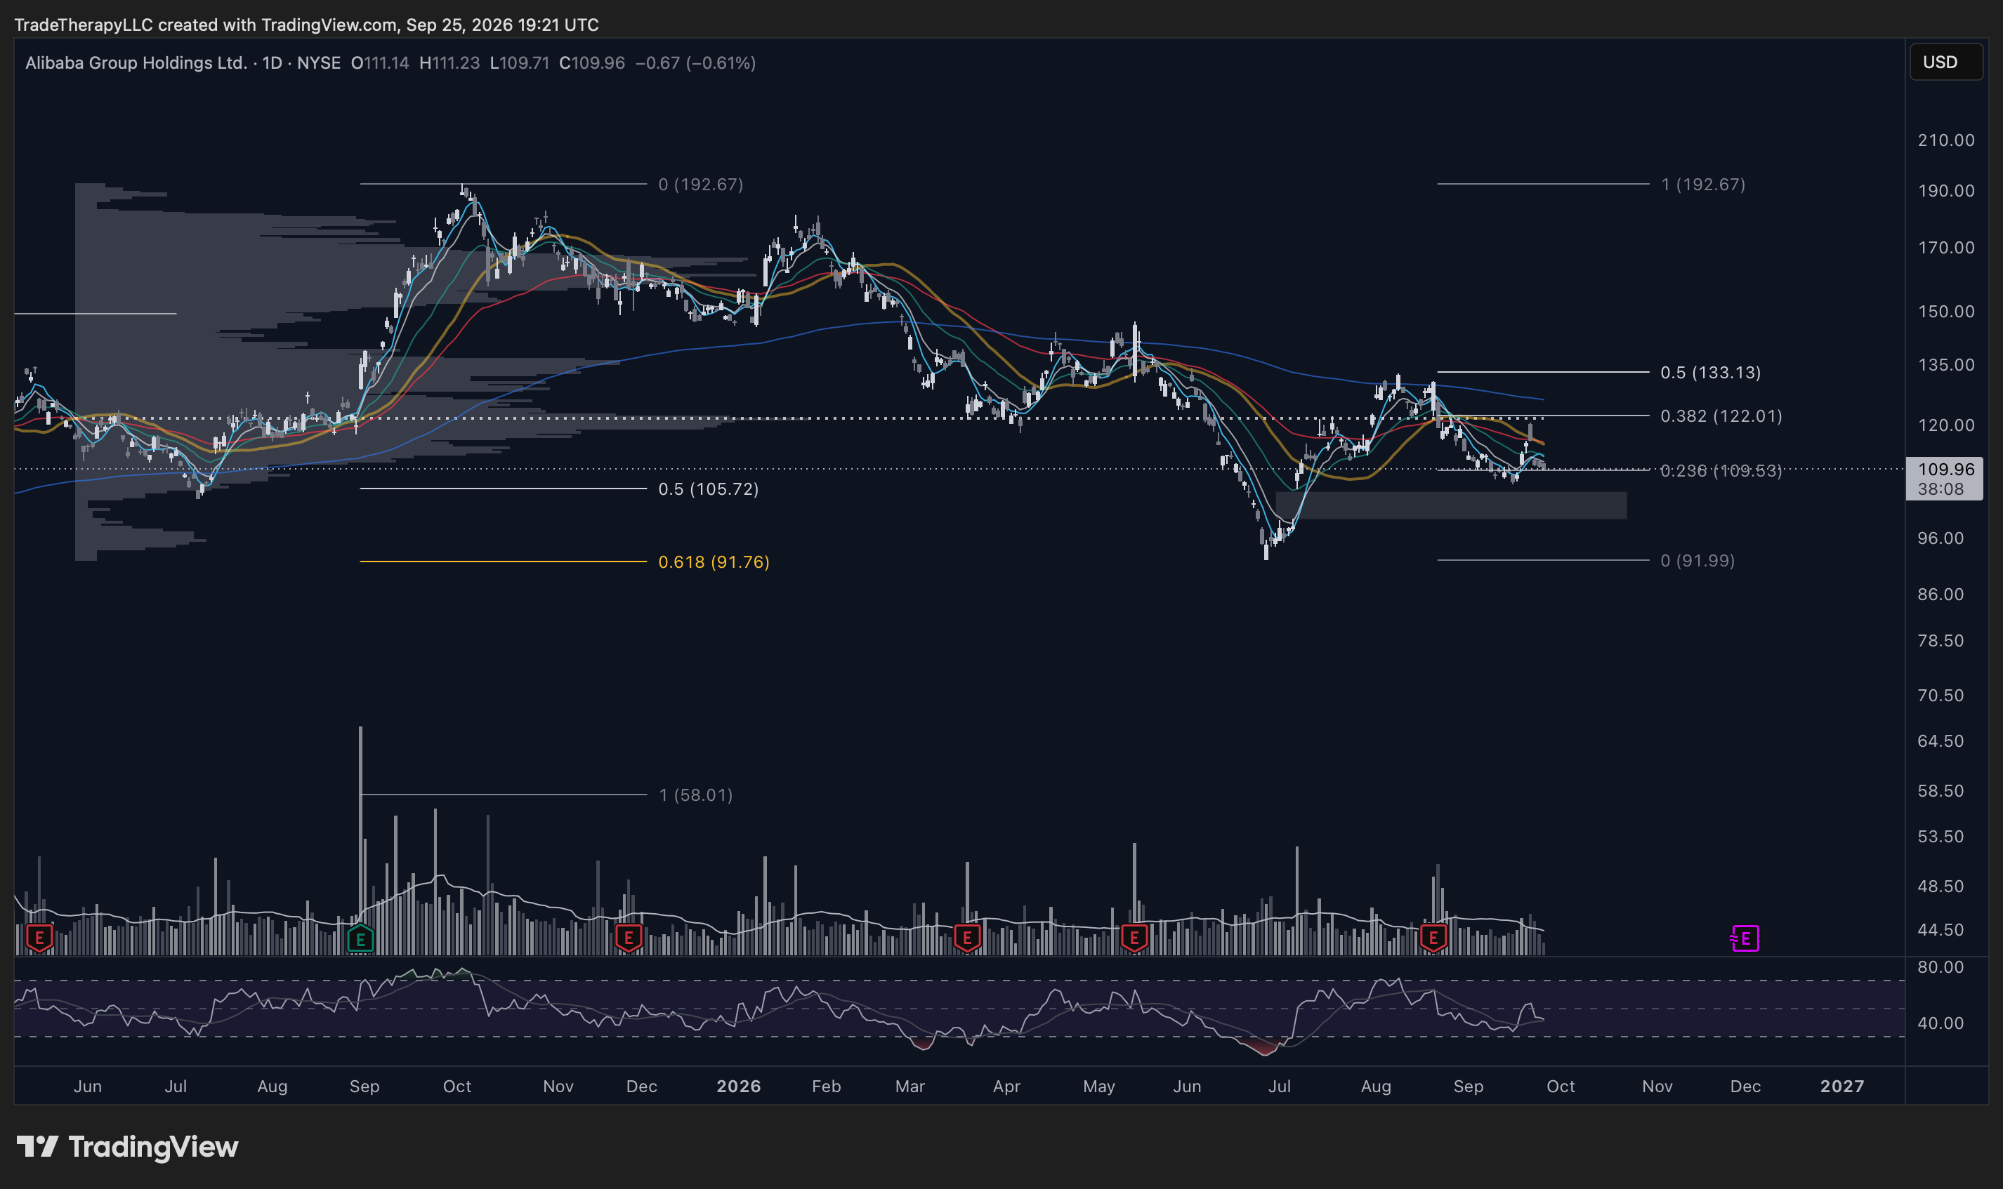
Task: Select the 1 (192.67) Fib label
Action: (1703, 185)
